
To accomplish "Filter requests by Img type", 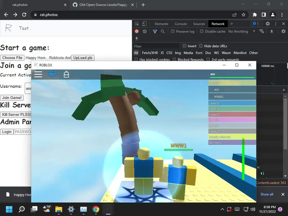I will [178, 53].
